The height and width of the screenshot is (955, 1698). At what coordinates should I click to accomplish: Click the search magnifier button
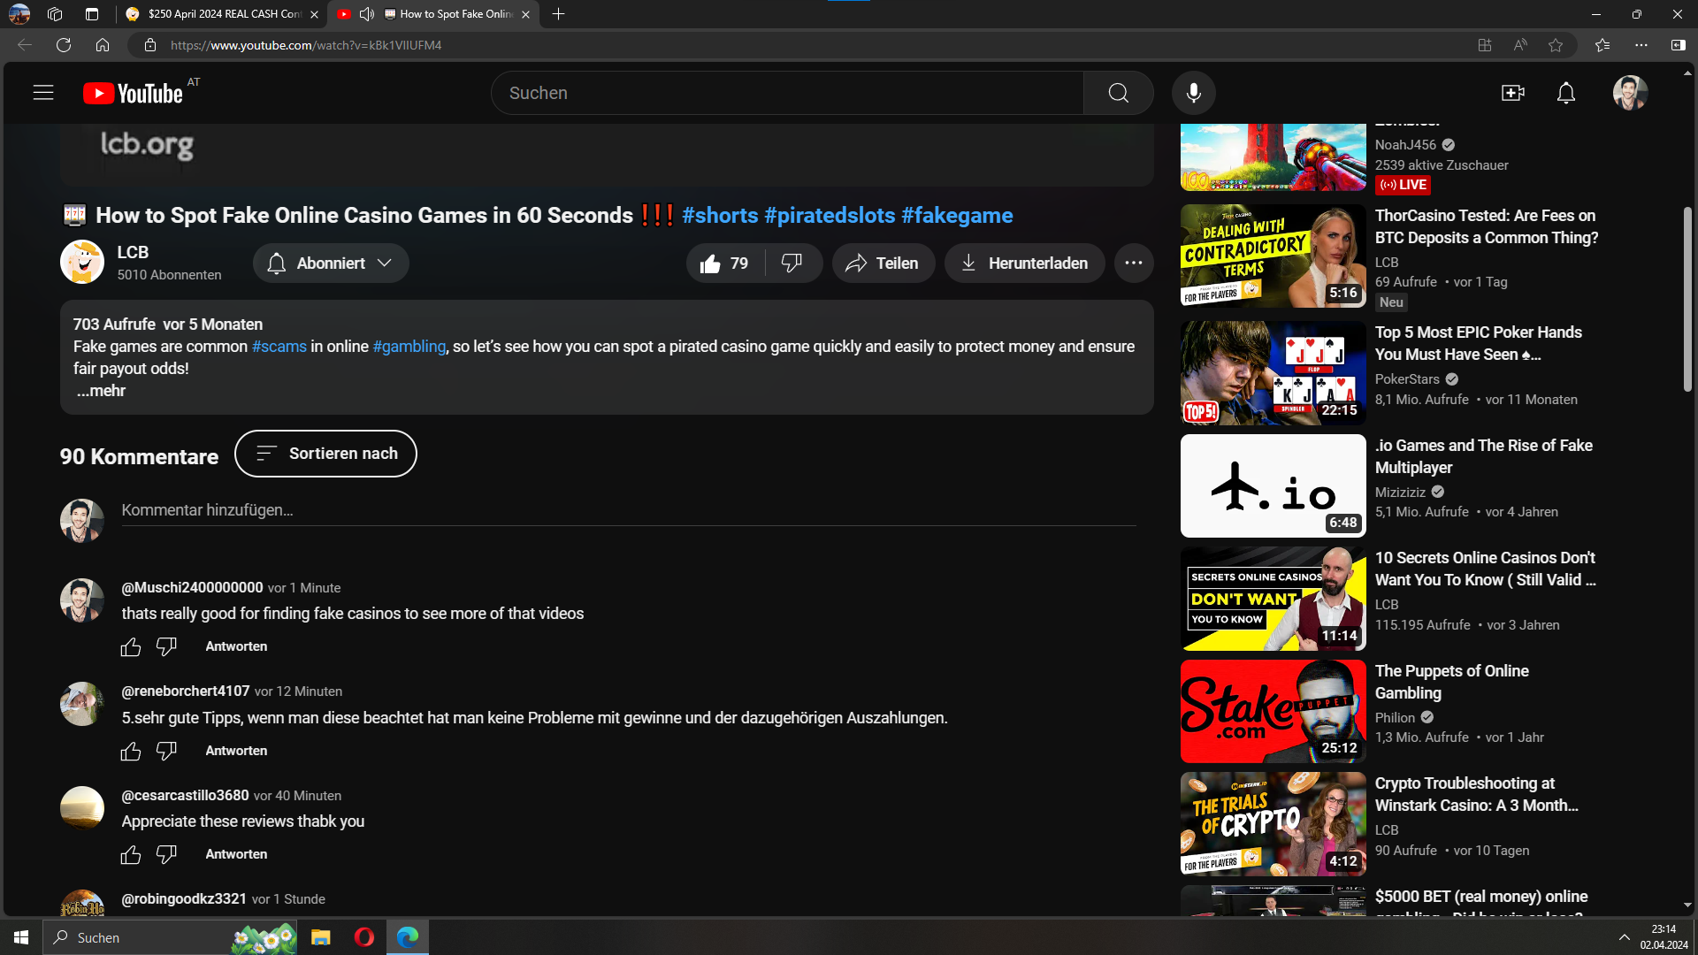(1118, 93)
